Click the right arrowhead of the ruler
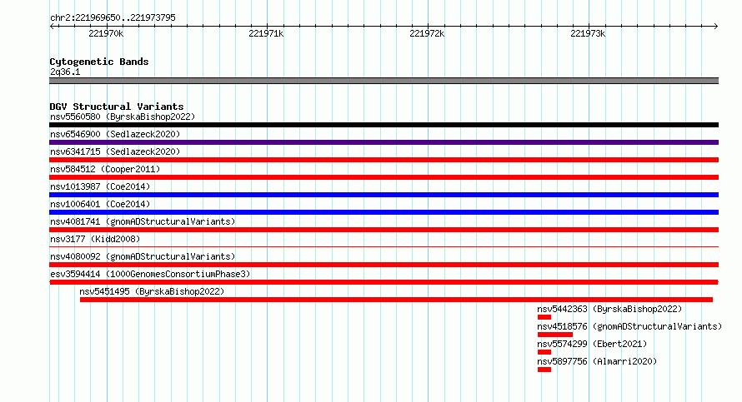The width and height of the screenshot is (742, 402). (x=715, y=26)
